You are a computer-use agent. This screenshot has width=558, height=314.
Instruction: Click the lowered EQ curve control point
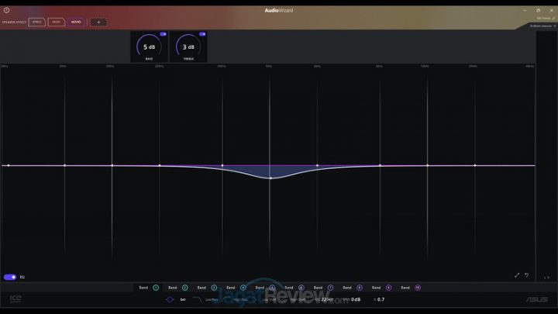270,178
